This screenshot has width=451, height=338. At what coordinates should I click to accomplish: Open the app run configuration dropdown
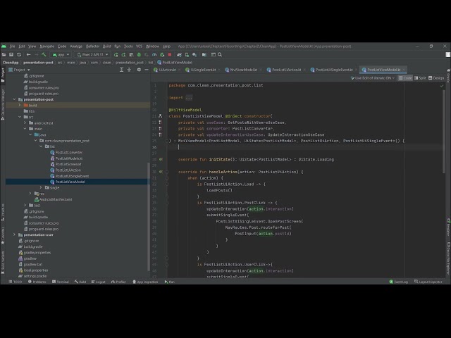(61, 55)
